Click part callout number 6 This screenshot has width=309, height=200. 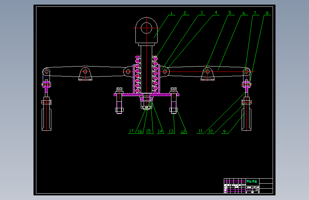(x=244, y=13)
